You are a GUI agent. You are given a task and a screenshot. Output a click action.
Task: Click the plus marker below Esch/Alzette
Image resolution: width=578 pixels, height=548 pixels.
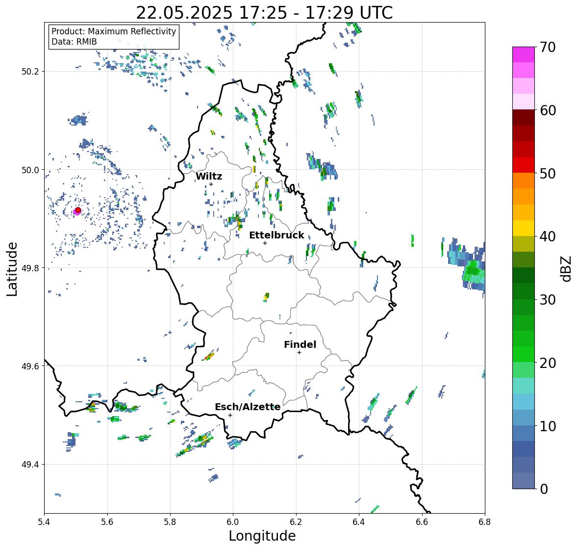coord(230,415)
